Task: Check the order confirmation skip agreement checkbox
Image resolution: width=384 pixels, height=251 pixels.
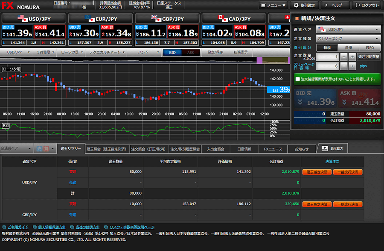Action: pos(297,79)
